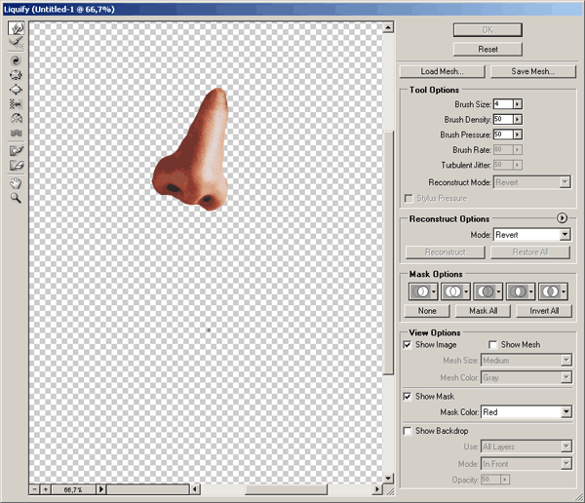Screen dimensions: 585x503
Task: Click the Load Mesh button
Action: pyautogui.click(x=441, y=71)
